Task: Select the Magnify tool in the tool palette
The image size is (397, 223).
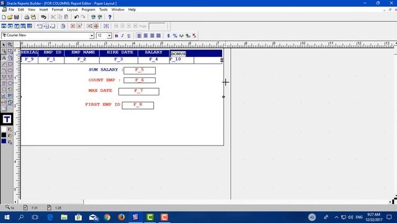Action: (10, 45)
